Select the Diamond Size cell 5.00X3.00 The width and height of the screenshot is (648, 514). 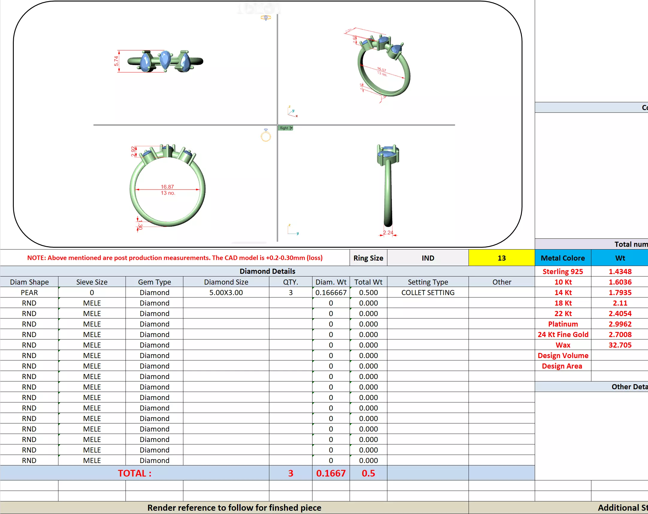[226, 292]
